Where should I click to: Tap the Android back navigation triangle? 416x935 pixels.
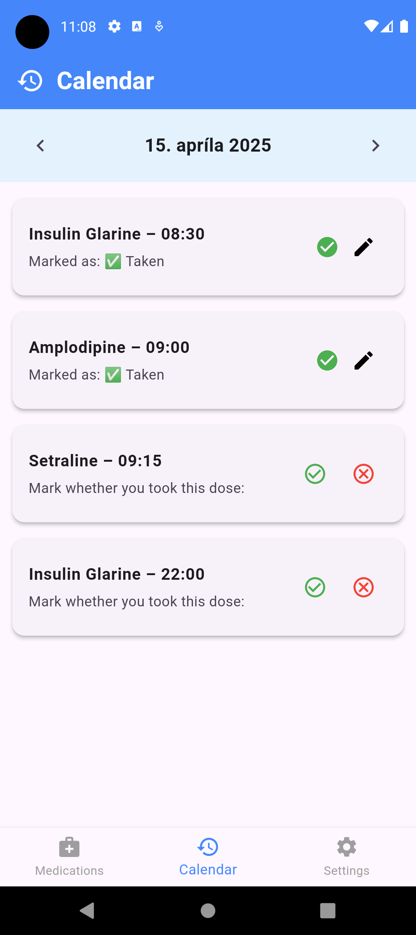coord(87,911)
